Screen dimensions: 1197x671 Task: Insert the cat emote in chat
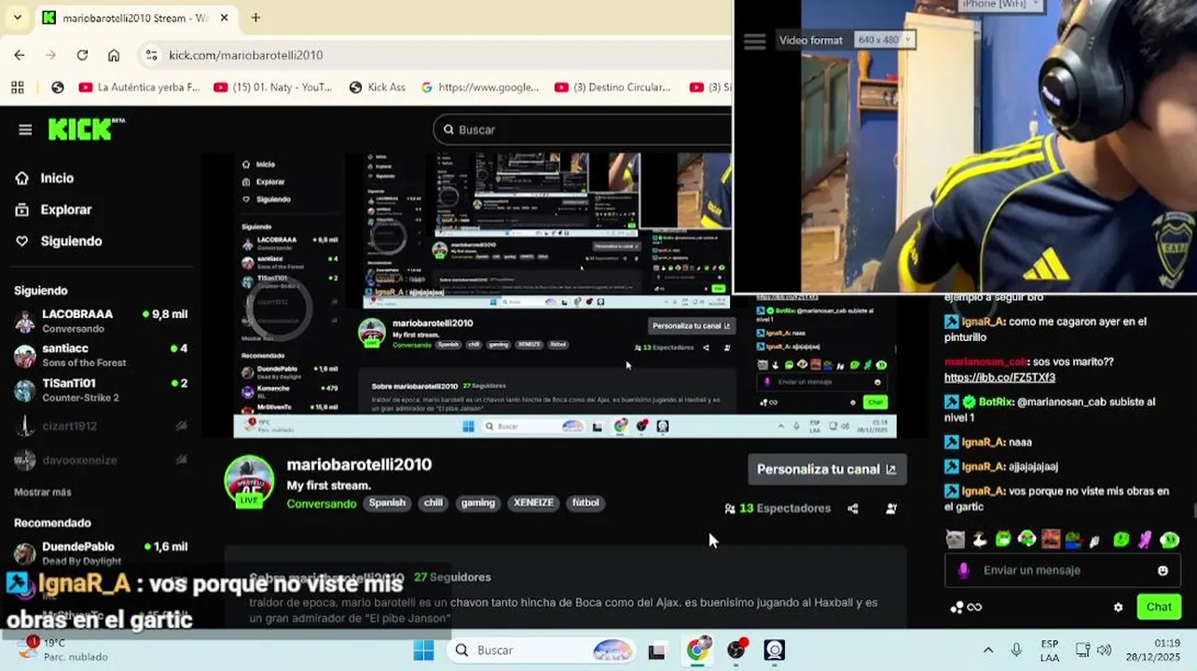pyautogui.click(x=955, y=539)
